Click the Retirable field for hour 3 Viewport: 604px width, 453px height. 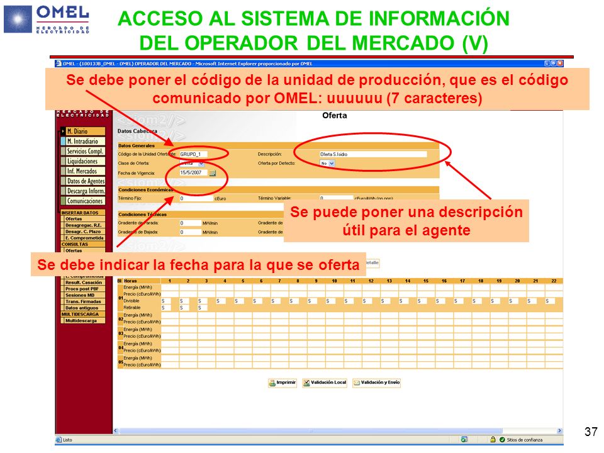[x=202, y=308]
